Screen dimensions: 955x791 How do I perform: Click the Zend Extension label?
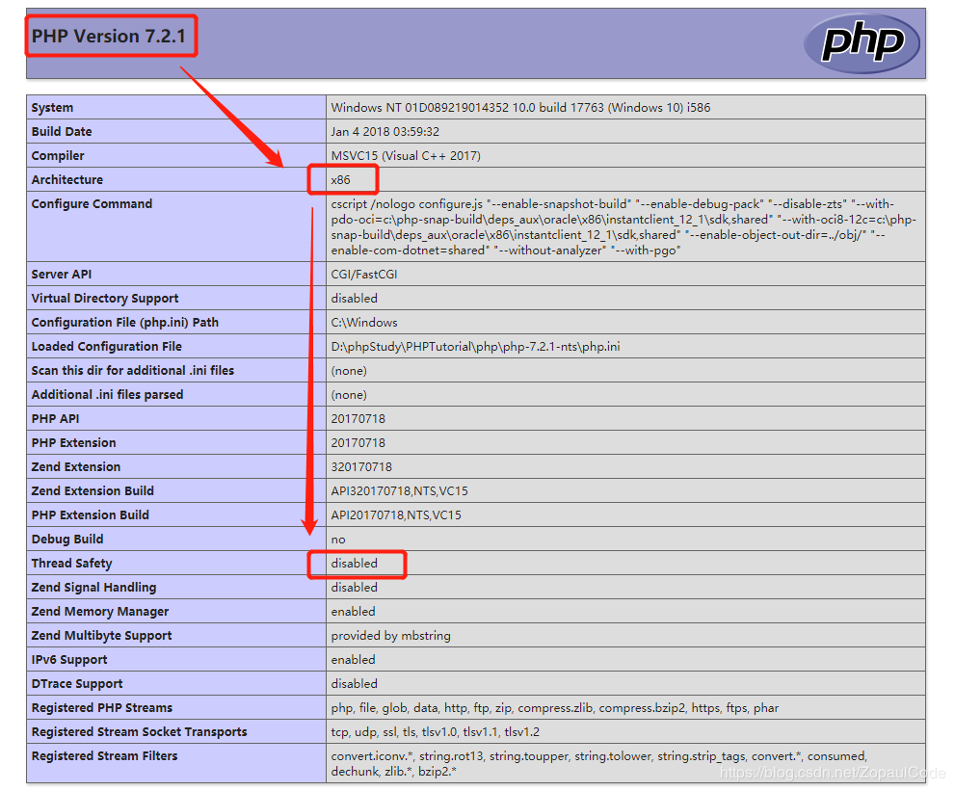tap(76, 467)
